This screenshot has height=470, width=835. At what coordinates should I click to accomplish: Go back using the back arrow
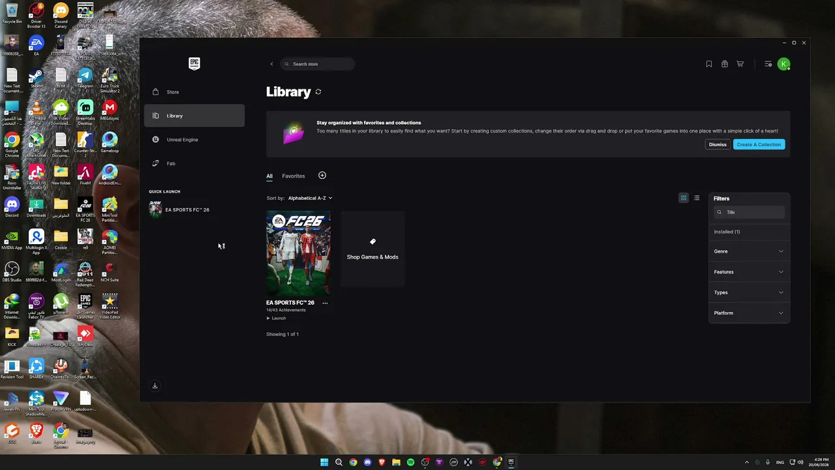coord(272,64)
